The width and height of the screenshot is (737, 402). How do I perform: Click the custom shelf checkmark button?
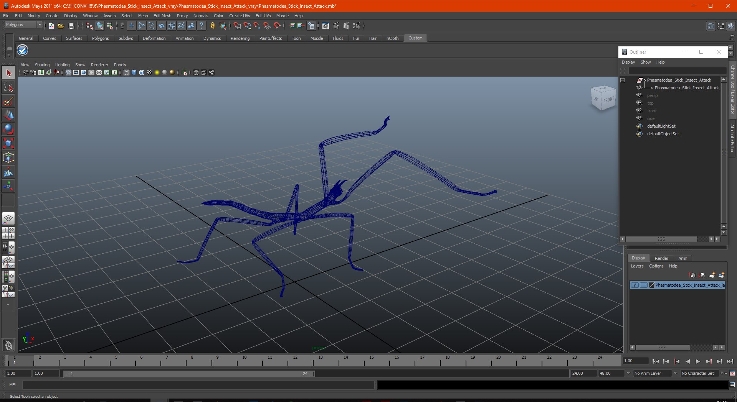point(23,50)
